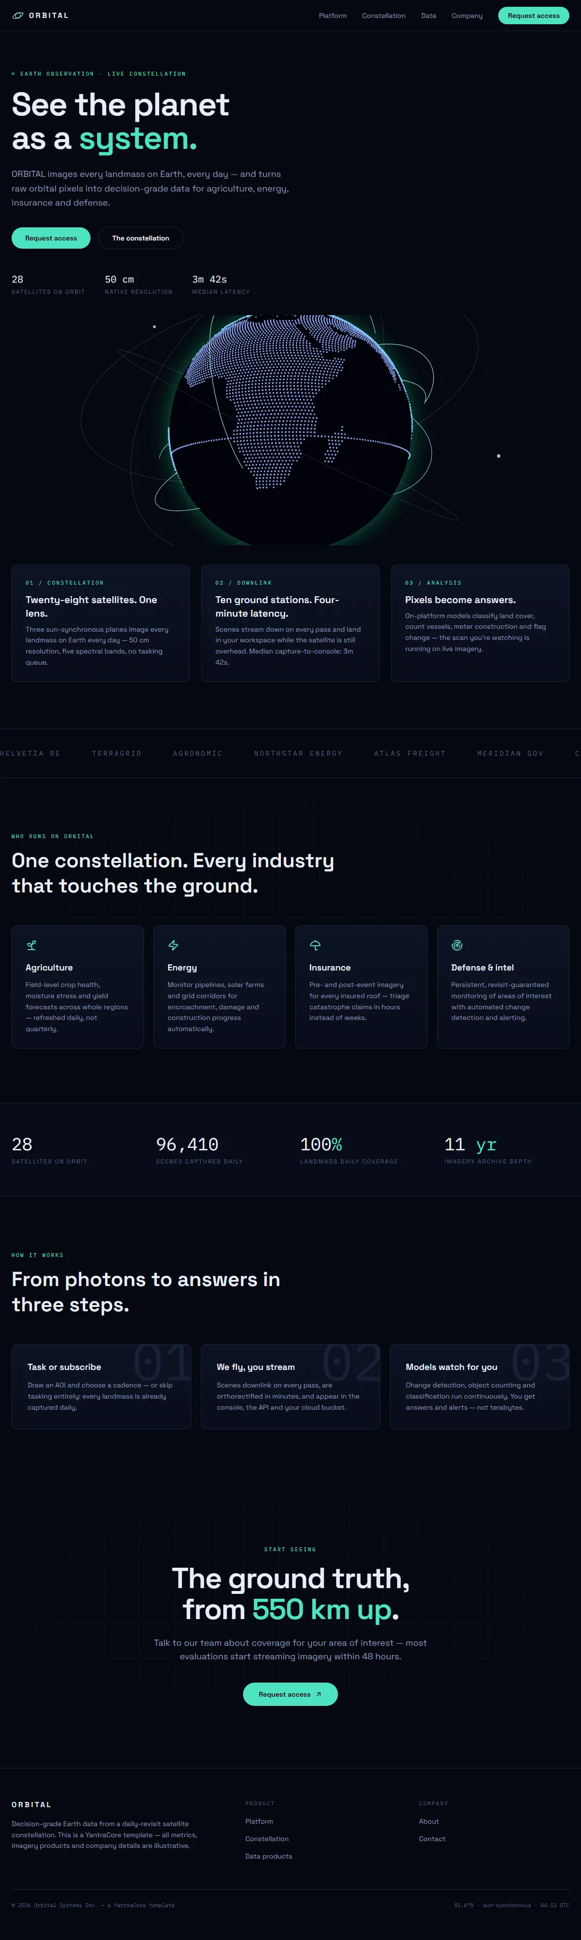Click the footer COMPANY column heading
The image size is (581, 1940).
coord(433,1803)
